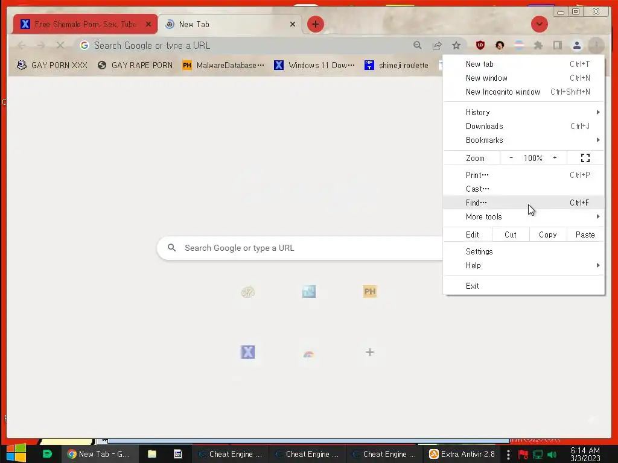Switch to Chrome New Tab taskbar button
Image resolution: width=618 pixels, height=463 pixels.
tap(98, 454)
